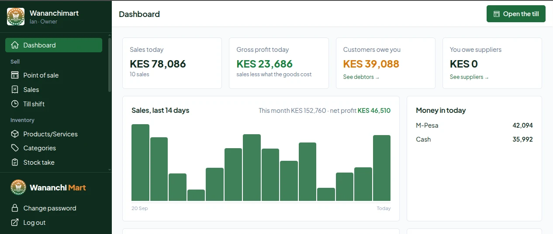Follow the See debtors link

pos(361,77)
